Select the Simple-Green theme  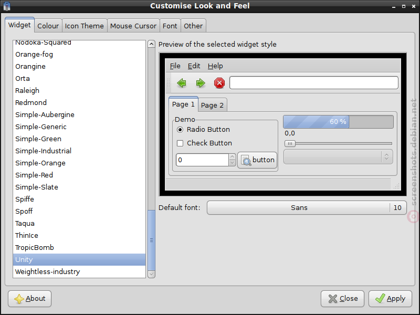79,139
